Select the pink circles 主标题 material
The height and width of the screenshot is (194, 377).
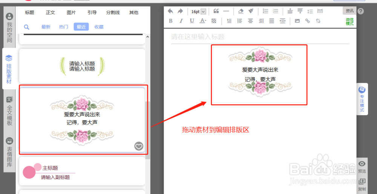pos(82,171)
